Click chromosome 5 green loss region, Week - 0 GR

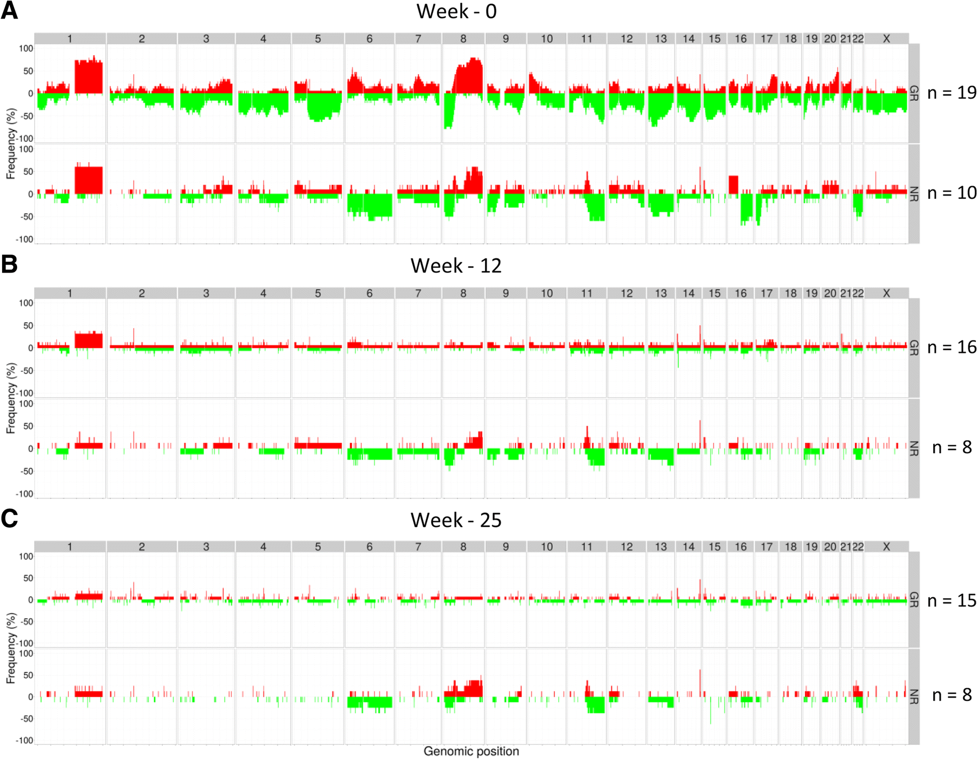[324, 106]
